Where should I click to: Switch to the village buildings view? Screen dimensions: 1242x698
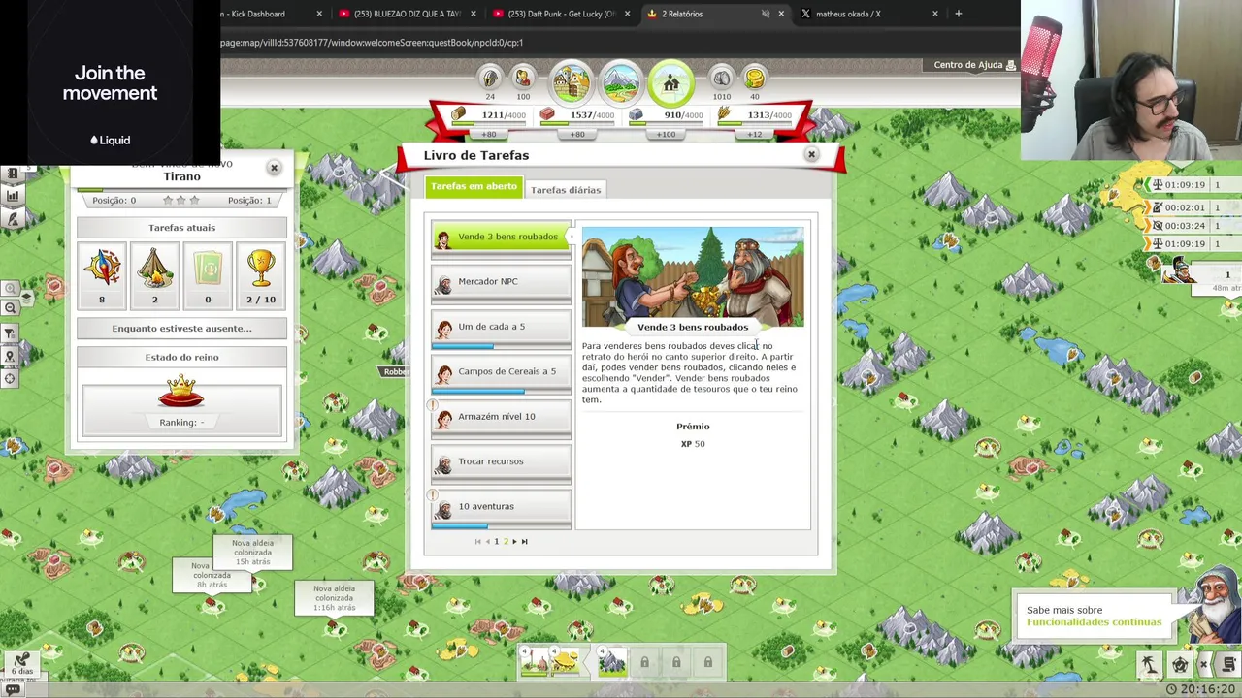572,83
